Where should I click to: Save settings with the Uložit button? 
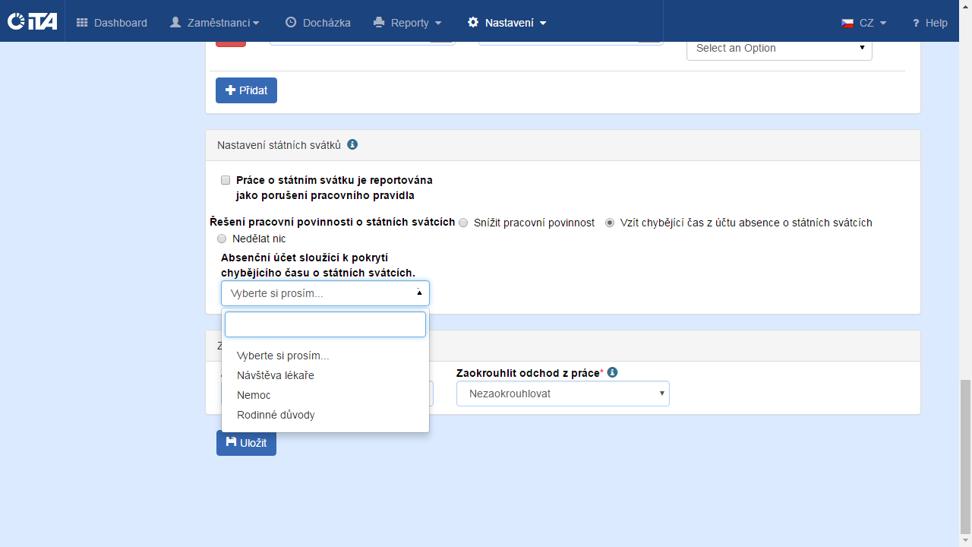pos(246,443)
